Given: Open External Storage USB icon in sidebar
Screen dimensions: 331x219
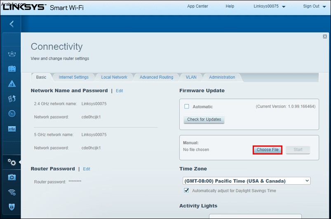Looking at the screenshot, I should point(12,129).
